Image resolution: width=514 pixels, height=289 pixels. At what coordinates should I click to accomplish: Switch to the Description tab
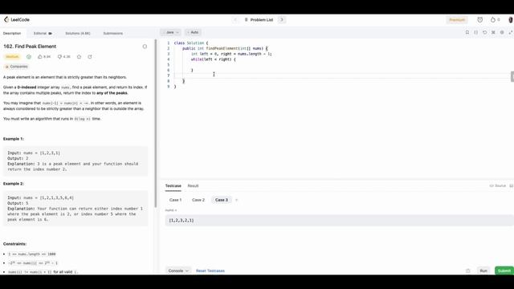tap(12, 33)
